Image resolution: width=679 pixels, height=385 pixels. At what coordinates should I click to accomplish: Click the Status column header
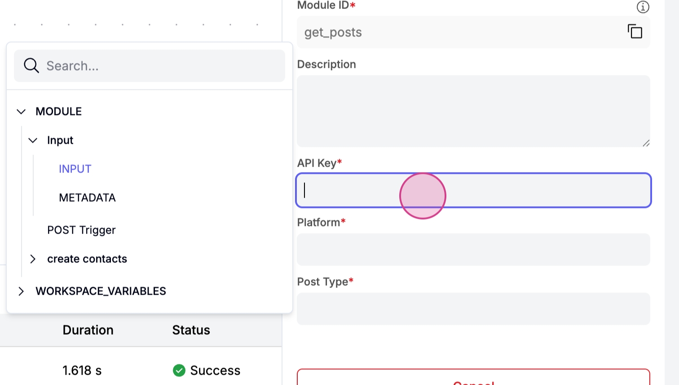(x=191, y=330)
